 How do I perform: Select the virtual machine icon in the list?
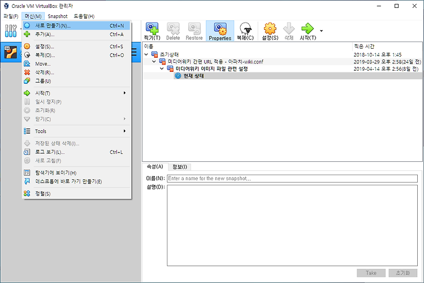(11, 52)
